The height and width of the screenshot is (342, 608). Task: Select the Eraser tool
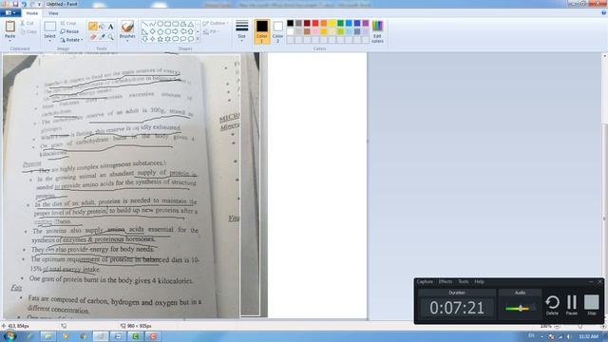(93, 37)
